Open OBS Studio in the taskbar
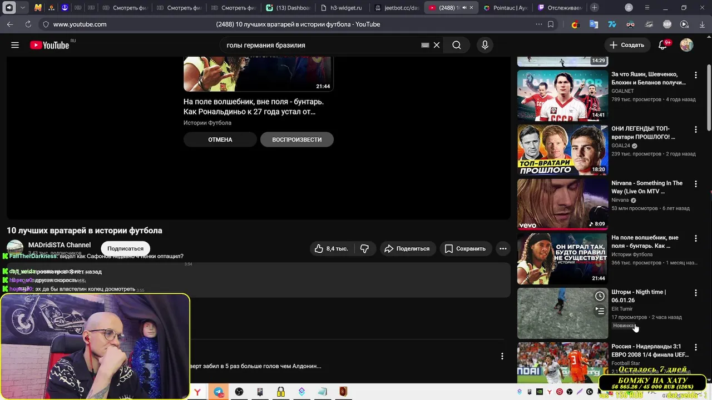 pyautogui.click(x=239, y=392)
